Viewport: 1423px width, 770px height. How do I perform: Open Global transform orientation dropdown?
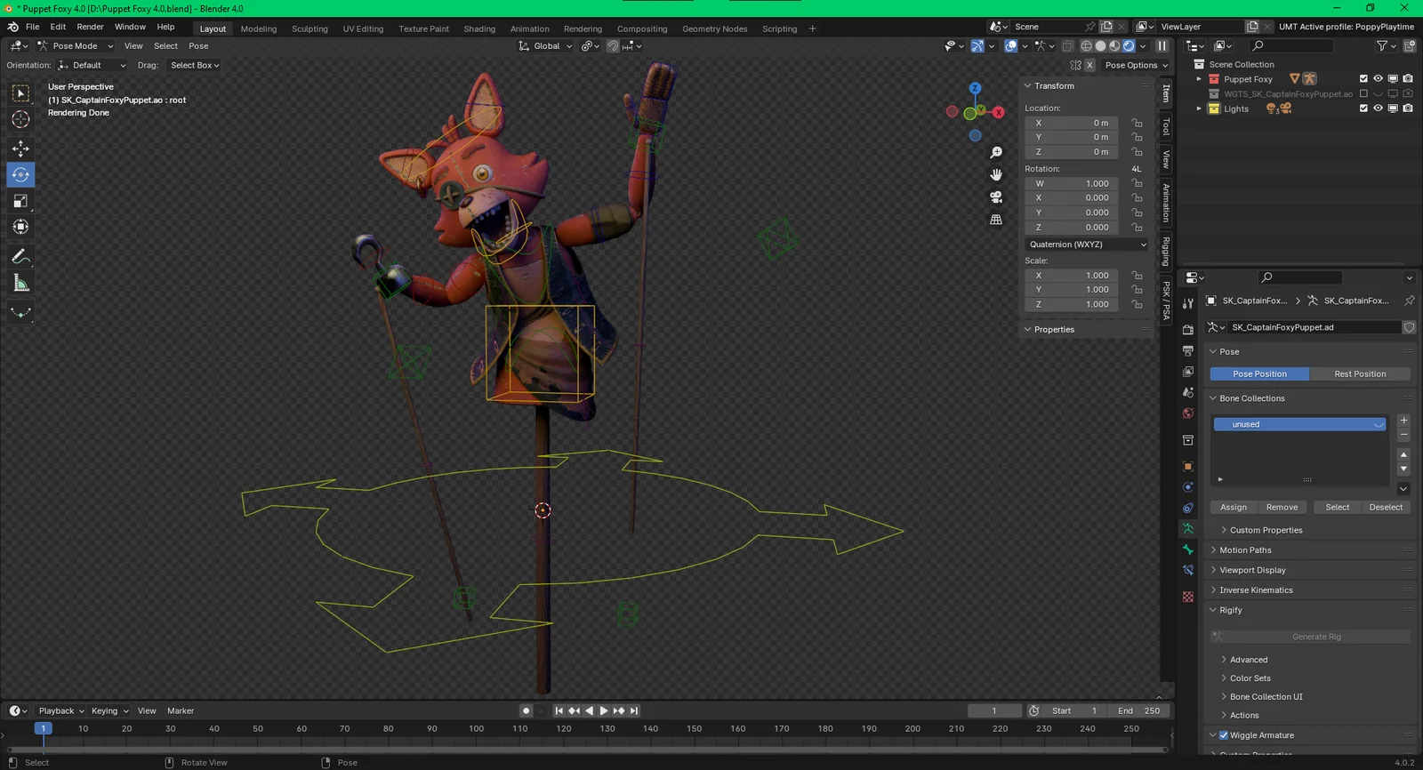pyautogui.click(x=546, y=46)
